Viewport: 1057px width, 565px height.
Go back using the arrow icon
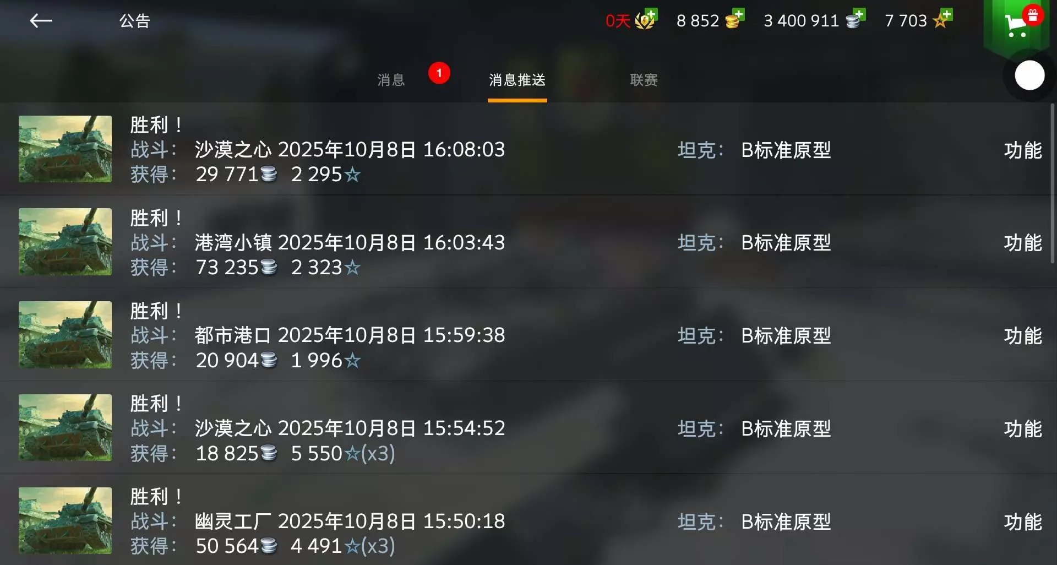coord(41,21)
